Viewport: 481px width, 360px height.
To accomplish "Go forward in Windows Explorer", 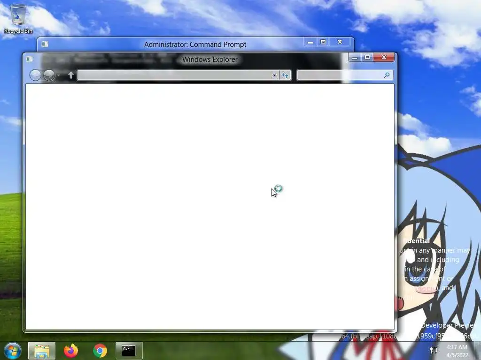I will pyautogui.click(x=49, y=75).
